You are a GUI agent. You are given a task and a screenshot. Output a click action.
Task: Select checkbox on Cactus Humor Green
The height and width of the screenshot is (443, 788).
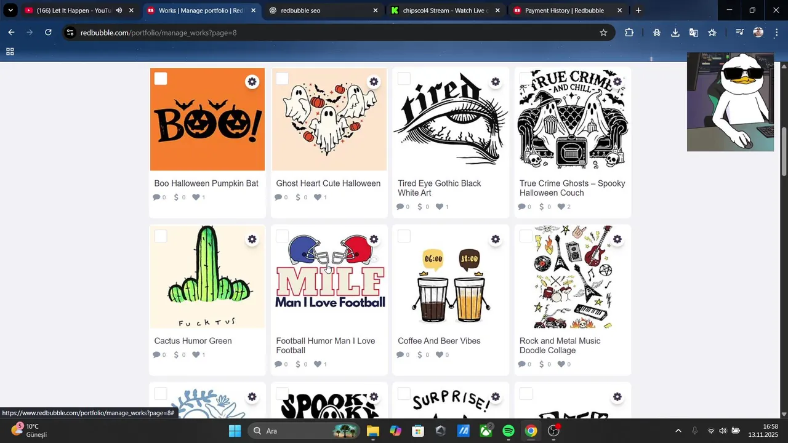(161, 236)
